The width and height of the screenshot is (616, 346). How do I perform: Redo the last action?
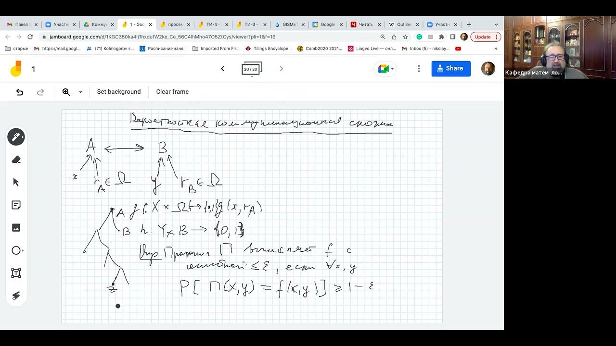point(41,92)
